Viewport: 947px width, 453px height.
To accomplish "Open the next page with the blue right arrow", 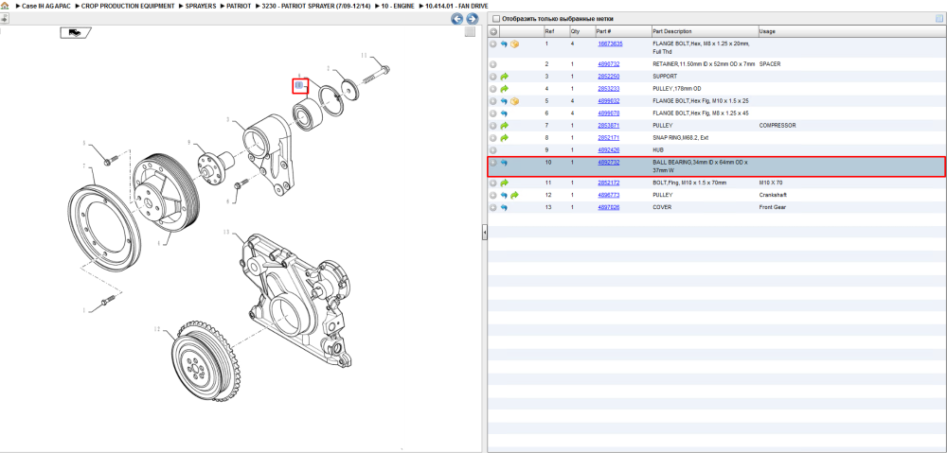I will point(472,19).
